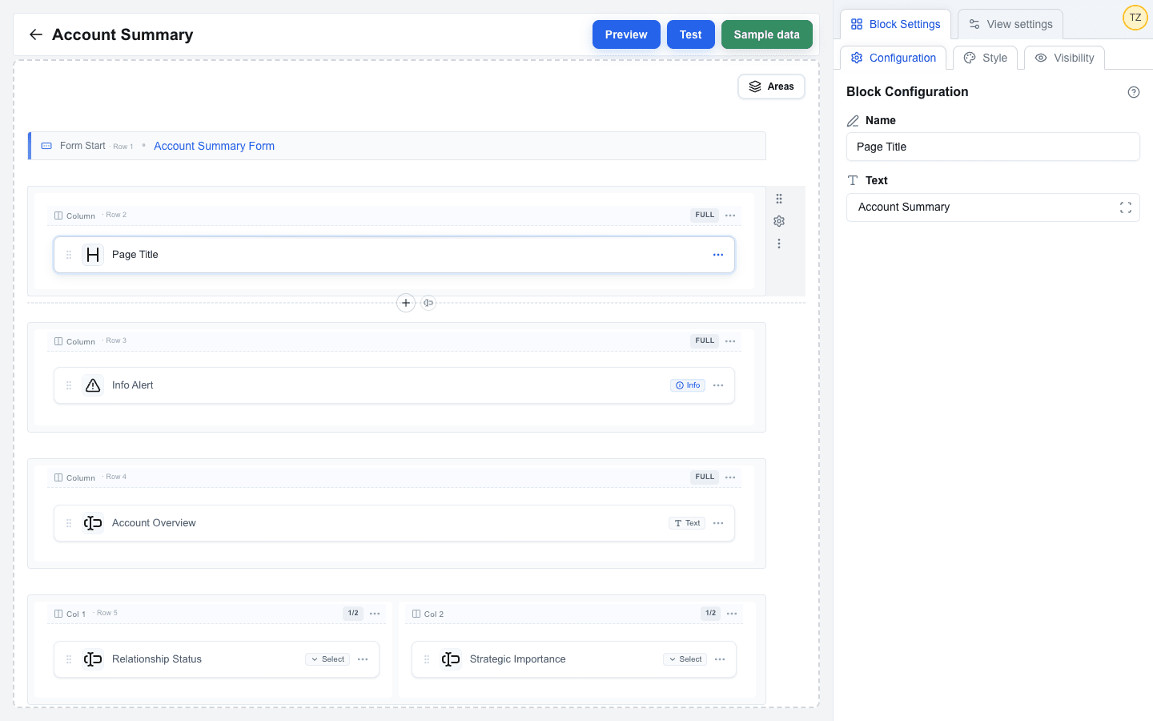
Task: Run the Test button
Action: (691, 34)
